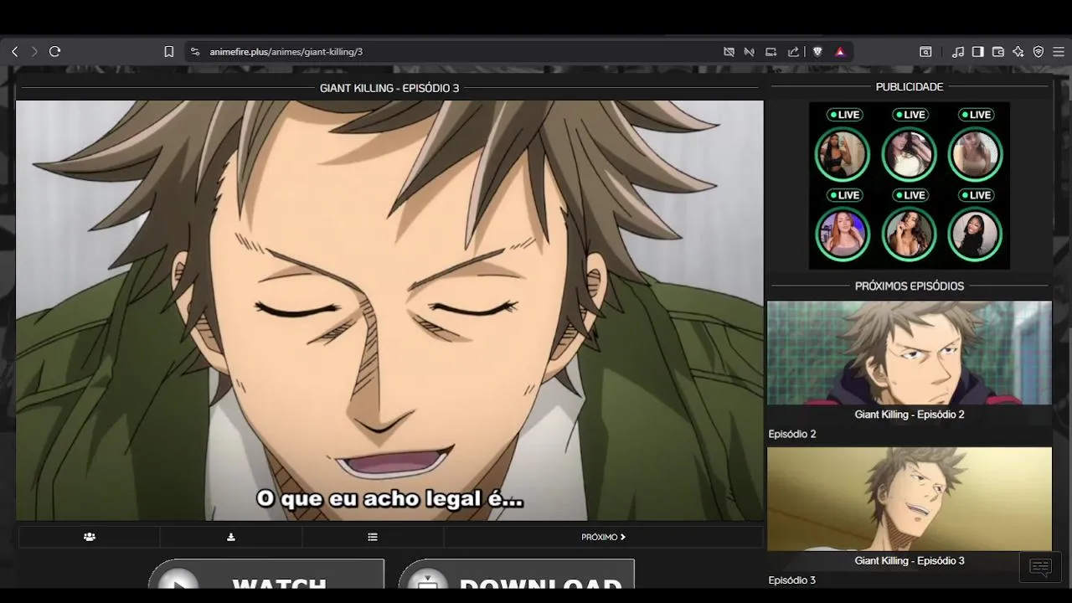Open site settings icon beside the URL
1072x603 pixels.
pyautogui.click(x=195, y=52)
